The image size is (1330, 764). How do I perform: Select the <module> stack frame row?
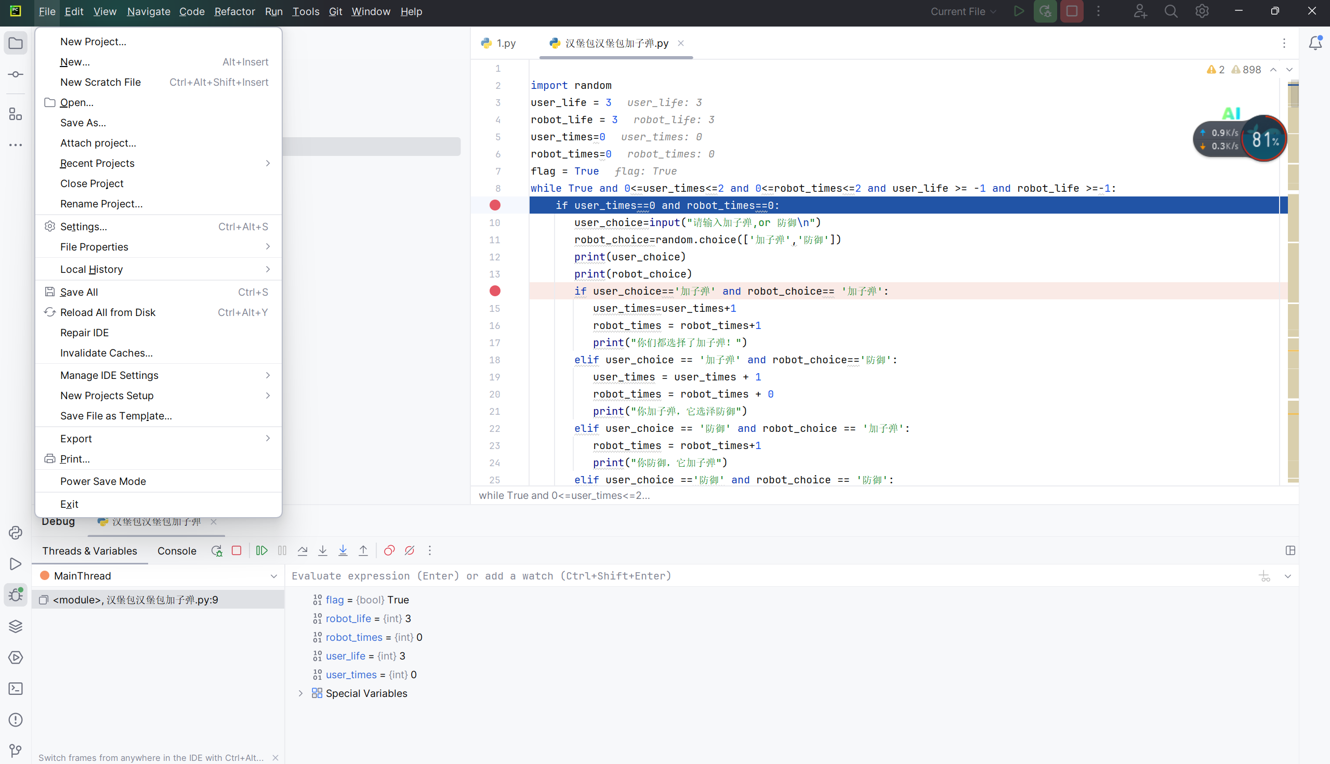[x=159, y=600]
